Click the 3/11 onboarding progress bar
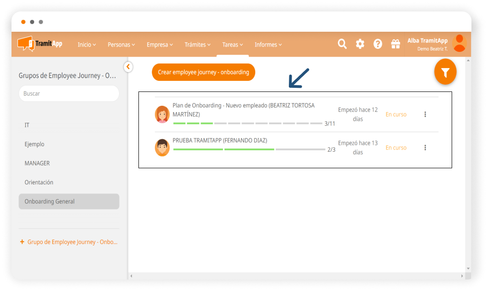 (x=247, y=123)
